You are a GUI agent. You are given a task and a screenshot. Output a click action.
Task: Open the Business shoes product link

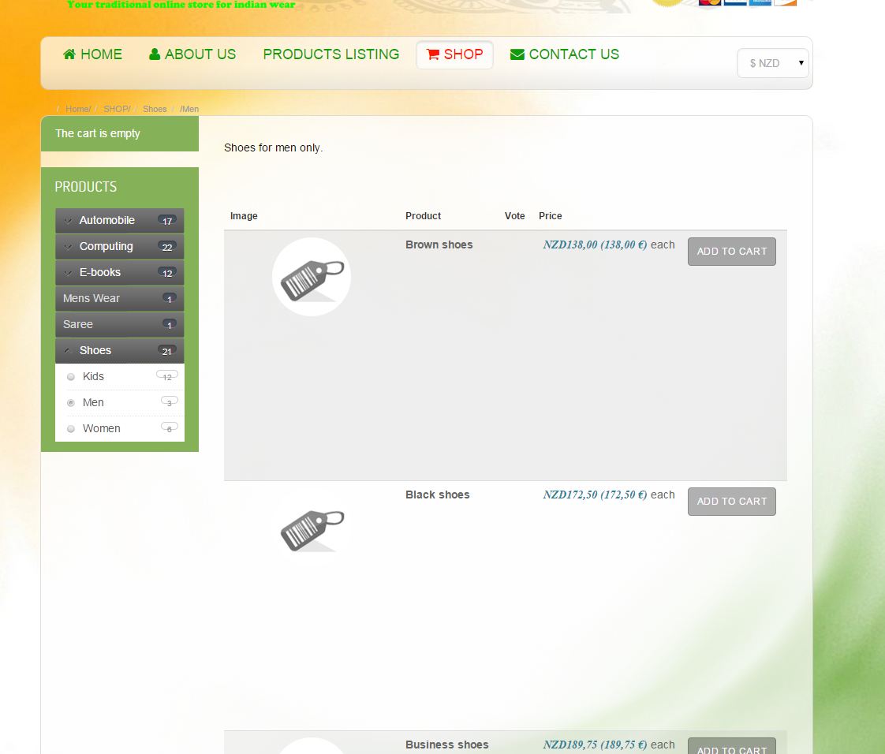coord(447,745)
